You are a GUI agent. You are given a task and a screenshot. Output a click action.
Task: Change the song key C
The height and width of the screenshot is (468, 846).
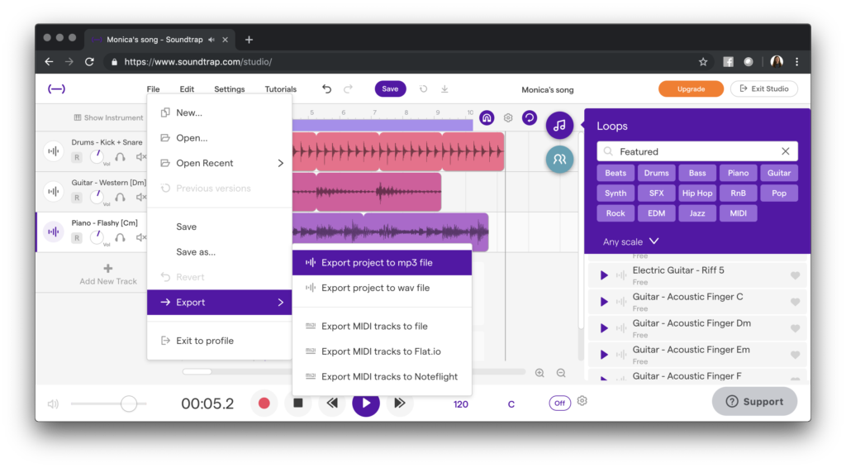click(x=511, y=404)
